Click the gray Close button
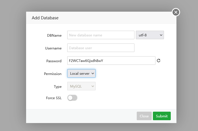The image size is (198, 131). coord(144,116)
